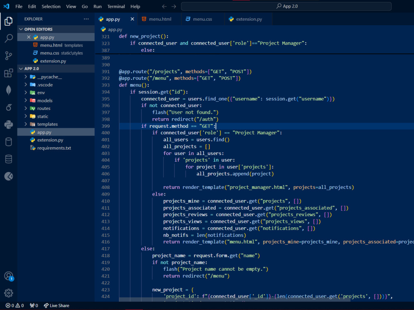
Task: Click def menu(): on line 393
Action: point(134,85)
